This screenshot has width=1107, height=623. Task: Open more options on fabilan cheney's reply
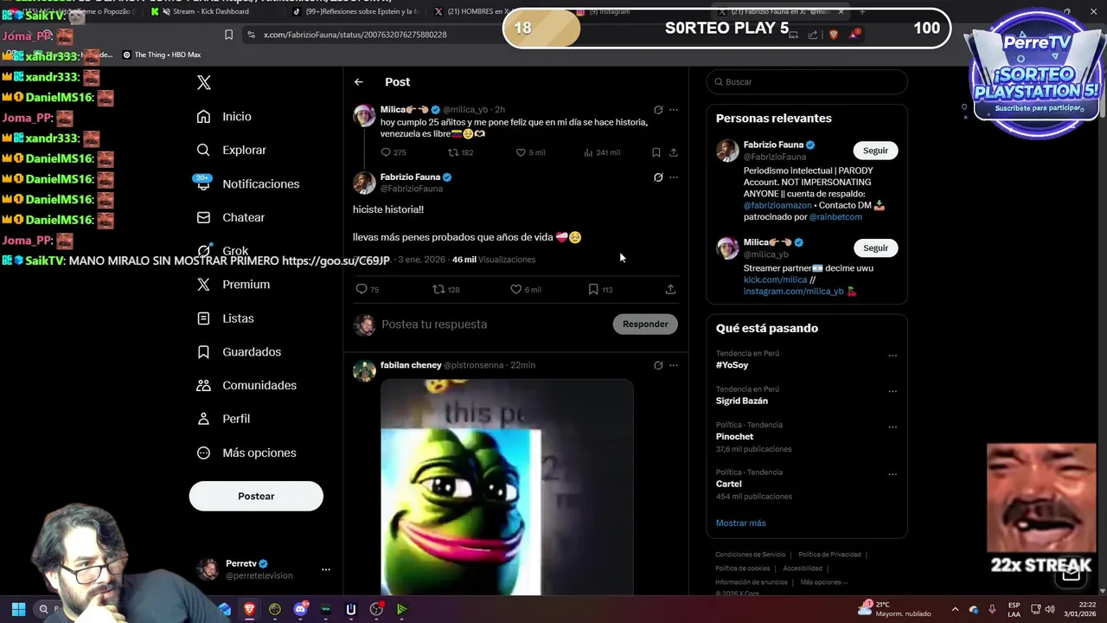pos(674,365)
